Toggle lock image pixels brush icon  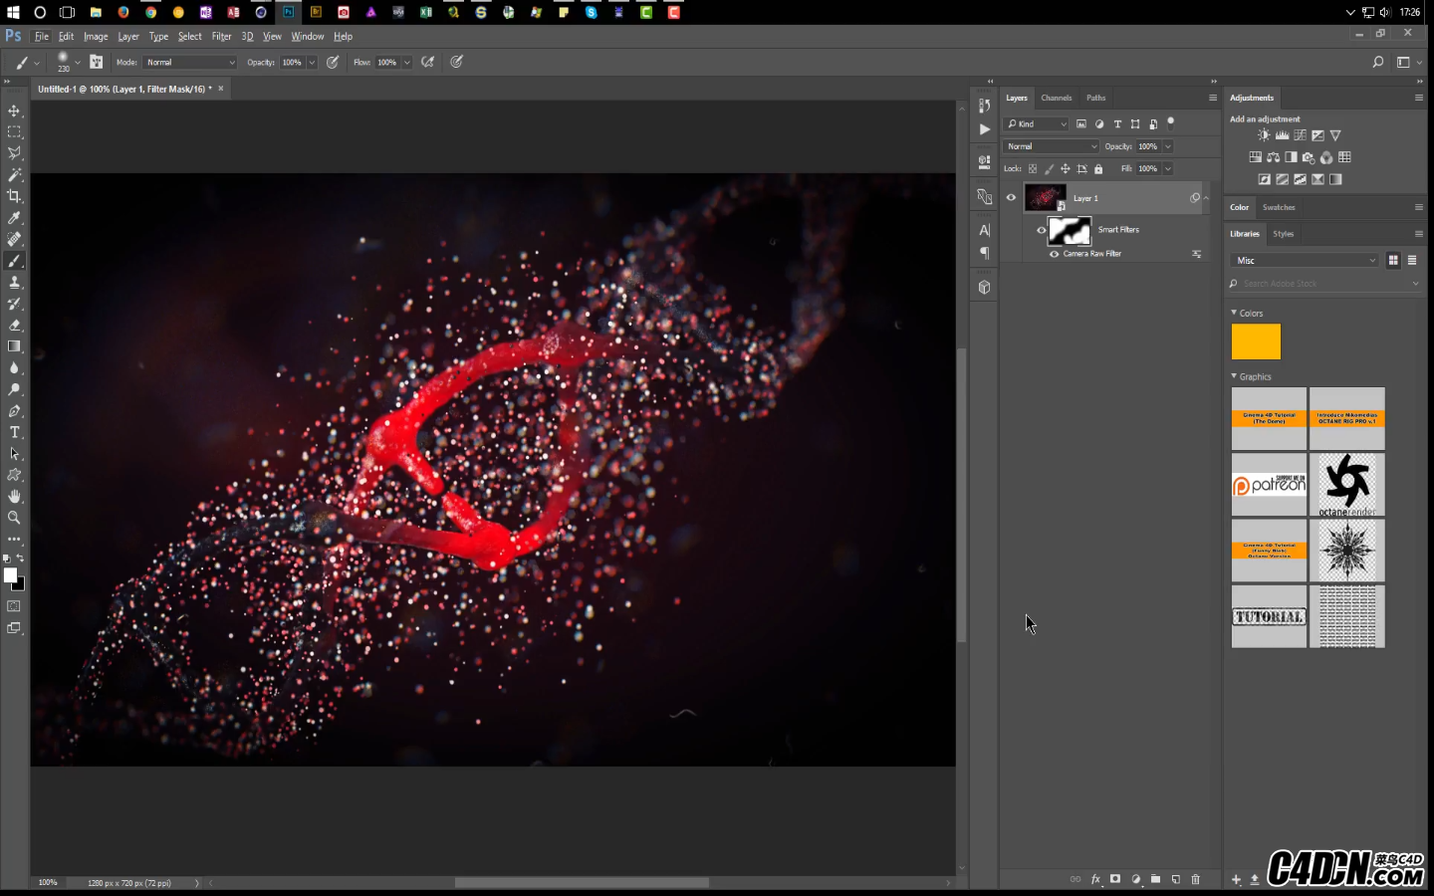point(1049,169)
